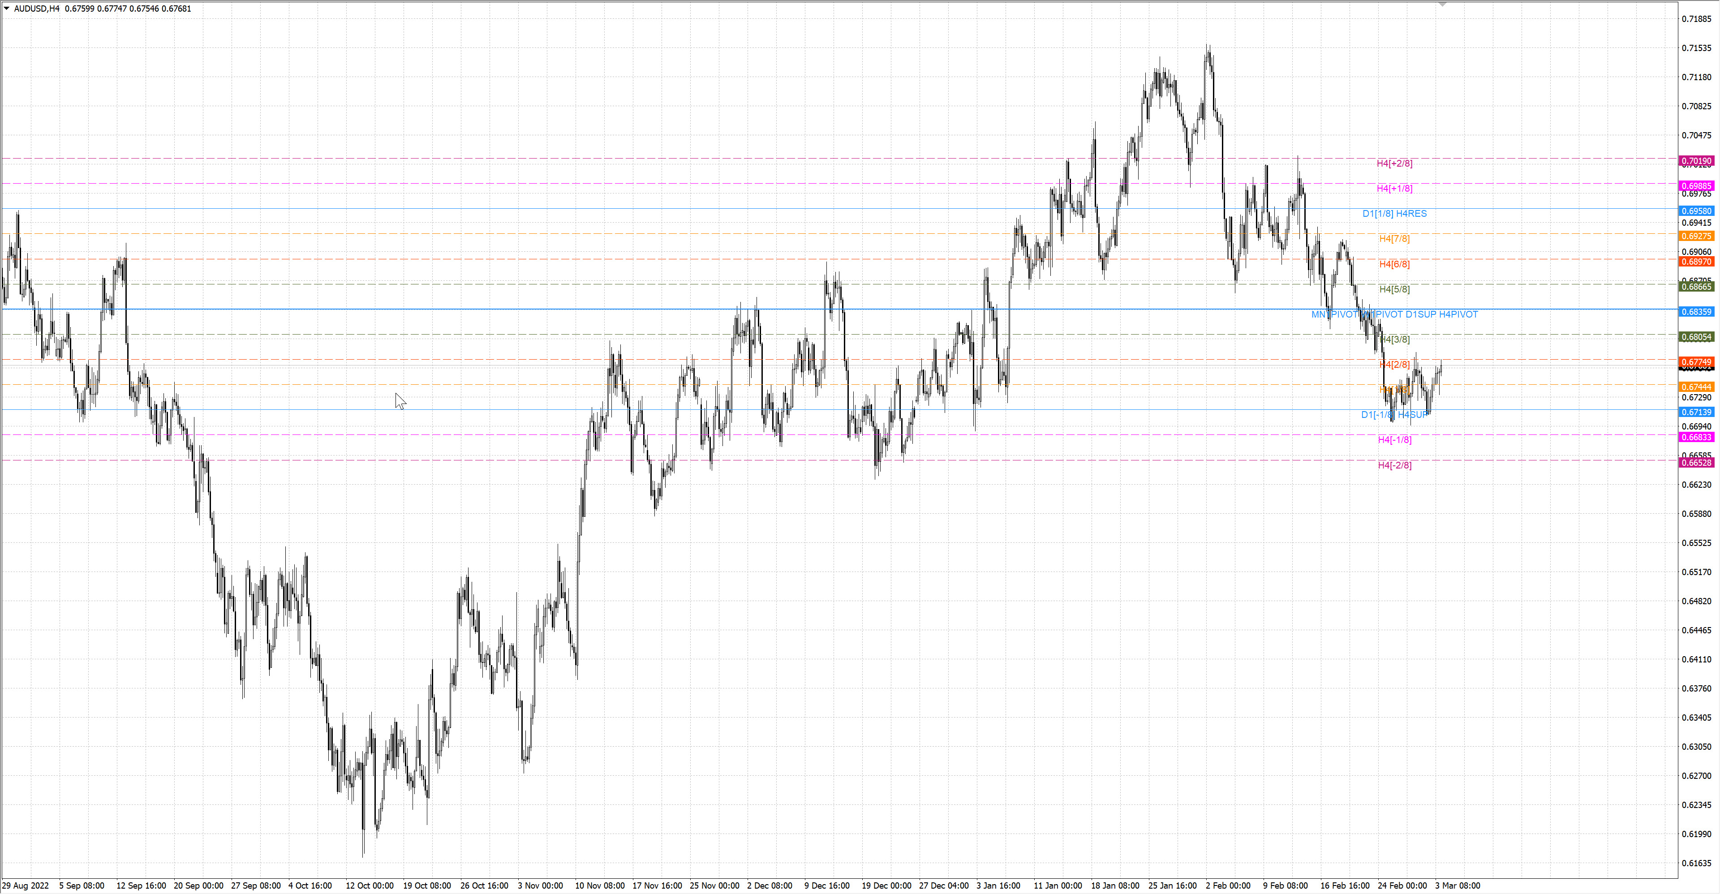Click the AUDUSD,H4 symbol title text
Viewport: 1720px width, 894px height.
pos(37,9)
